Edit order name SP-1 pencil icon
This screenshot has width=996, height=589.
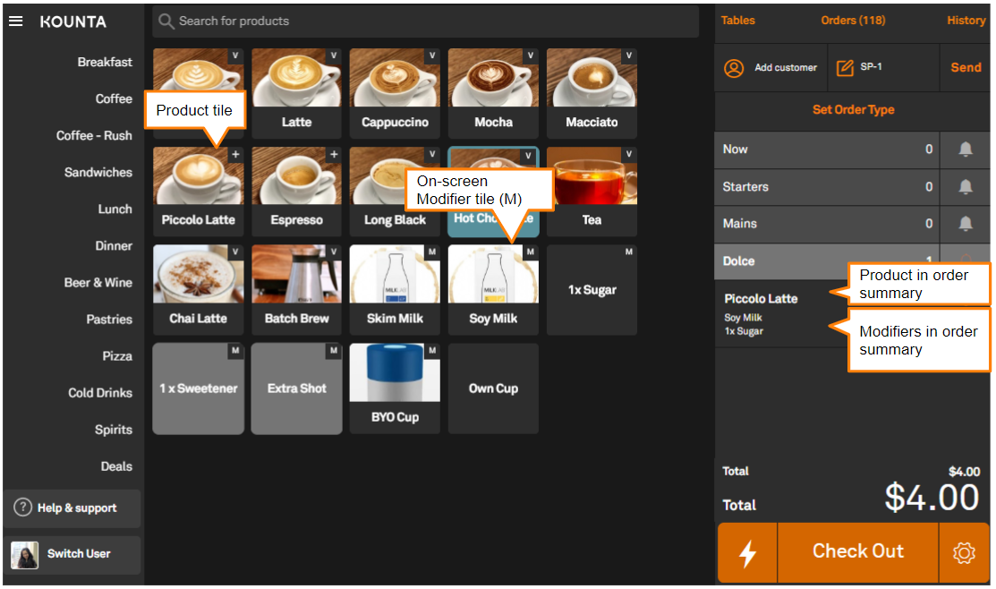pyautogui.click(x=844, y=68)
